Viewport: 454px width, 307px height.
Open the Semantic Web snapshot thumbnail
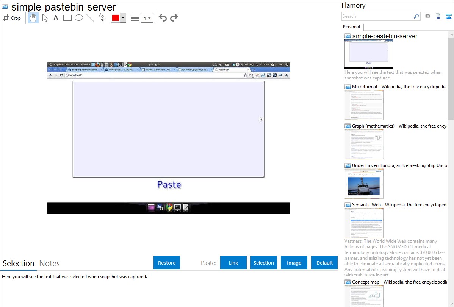point(364,223)
